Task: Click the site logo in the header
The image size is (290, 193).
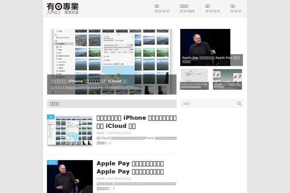Action: coord(62,9)
